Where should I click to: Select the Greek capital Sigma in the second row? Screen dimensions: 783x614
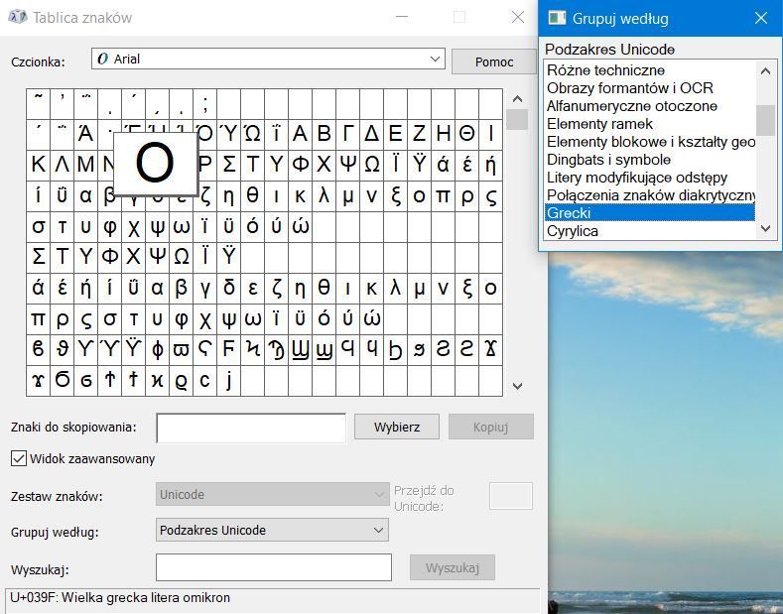pos(229,165)
